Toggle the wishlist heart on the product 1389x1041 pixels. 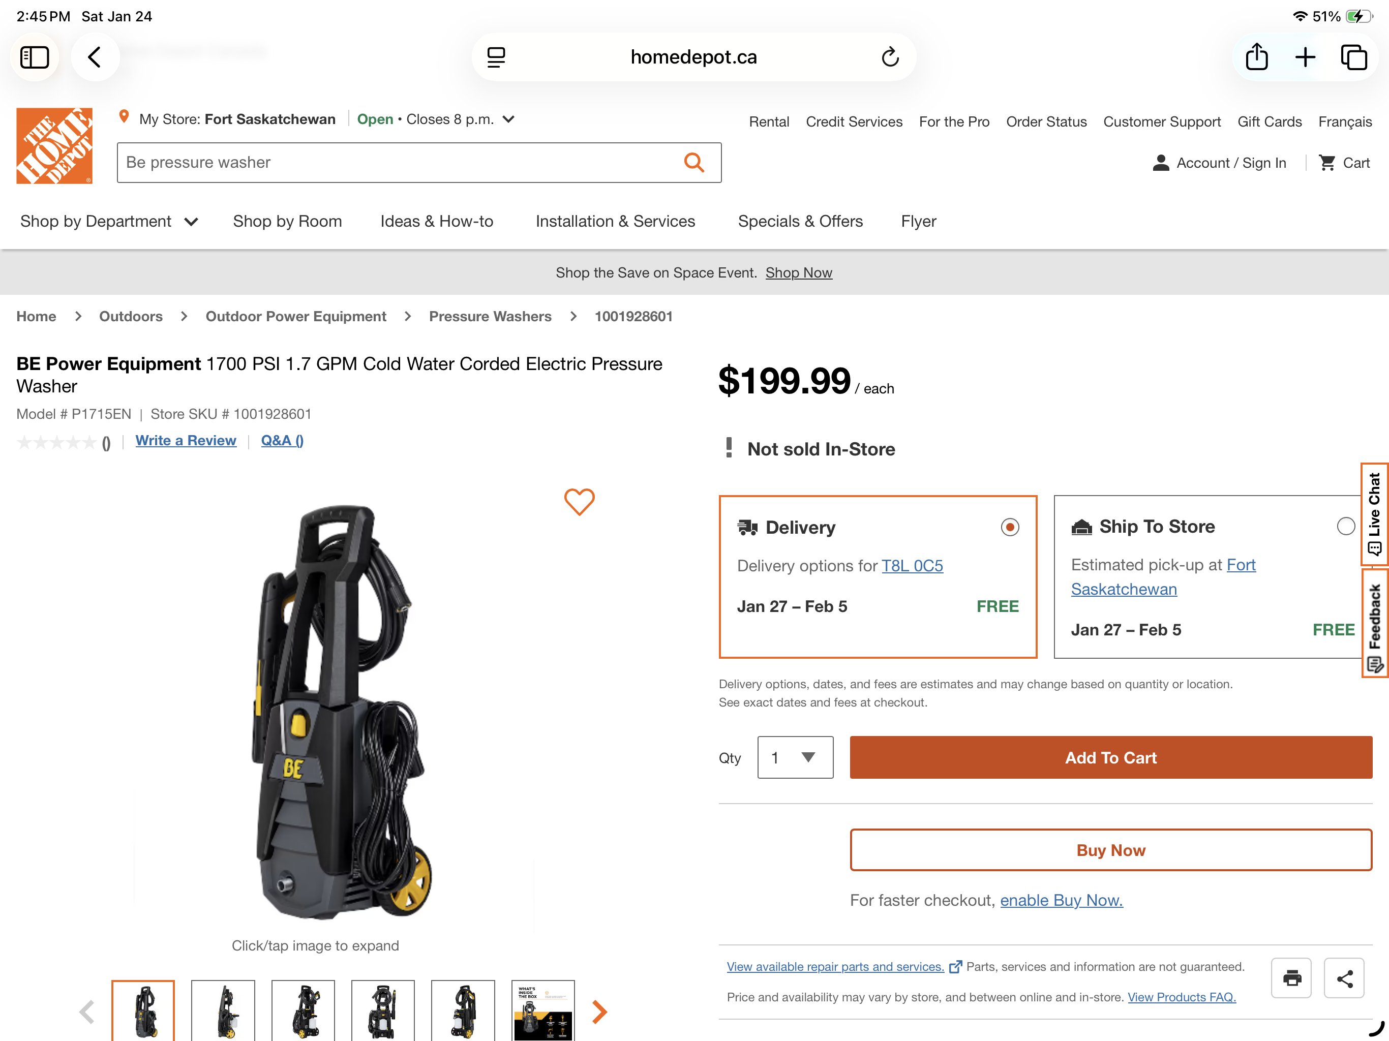tap(580, 501)
